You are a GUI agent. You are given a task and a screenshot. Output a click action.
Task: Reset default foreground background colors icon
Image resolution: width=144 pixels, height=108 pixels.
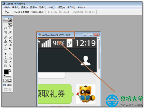tap(5, 76)
